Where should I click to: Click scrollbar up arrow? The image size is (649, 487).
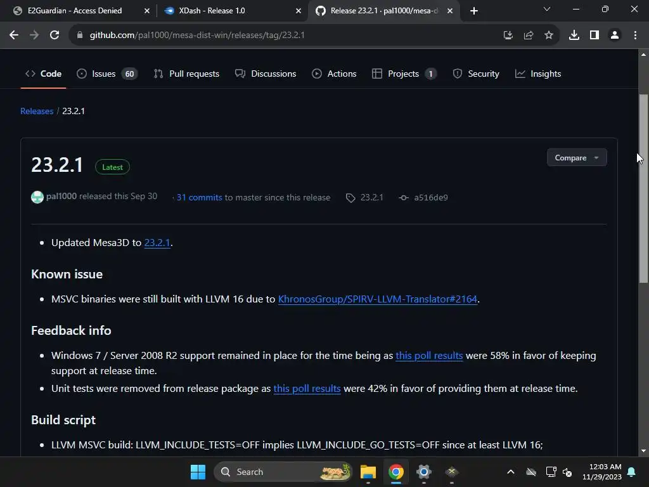(643, 55)
